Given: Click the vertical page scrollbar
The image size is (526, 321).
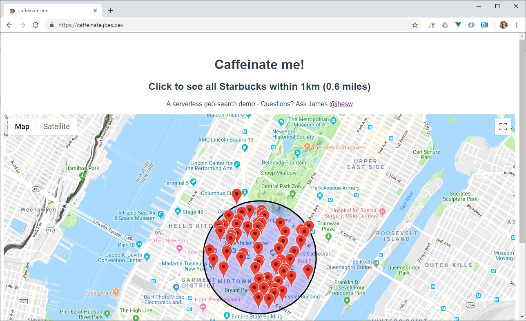Looking at the screenshot, I should pos(522,142).
